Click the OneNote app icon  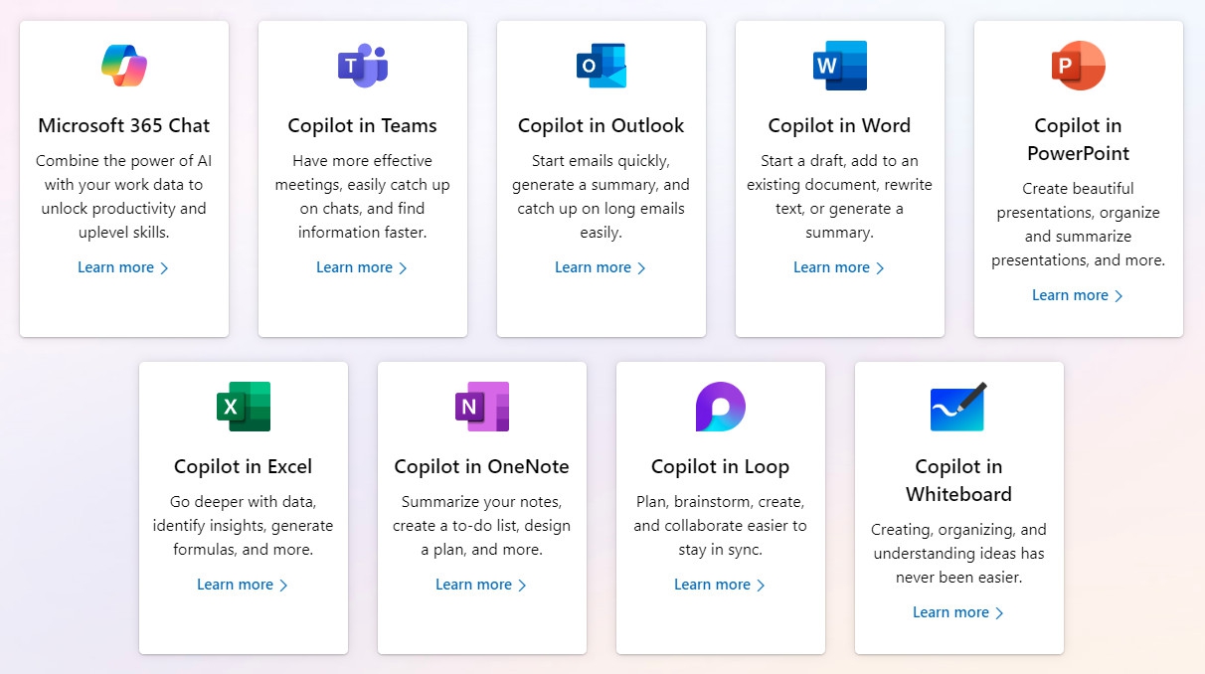[x=482, y=407]
